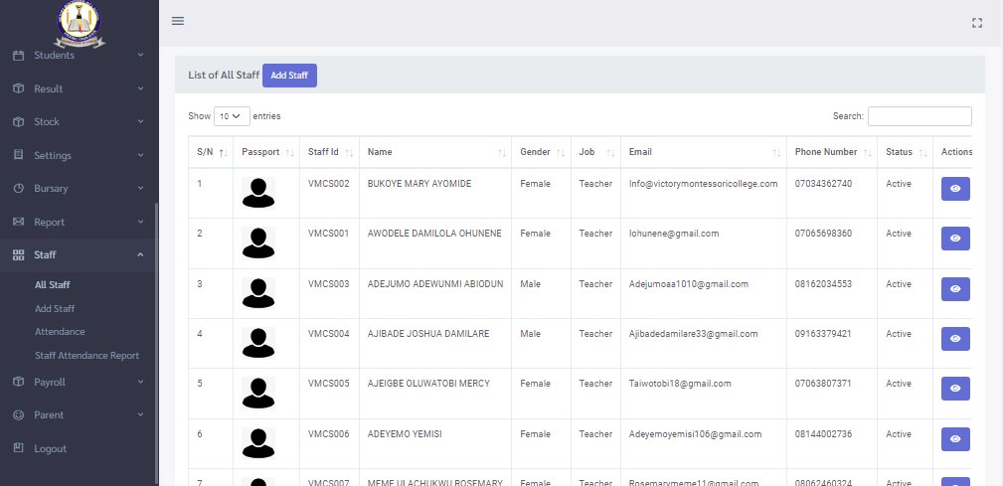Click passport photo of VMCS002
1003x486 pixels.
click(258, 193)
